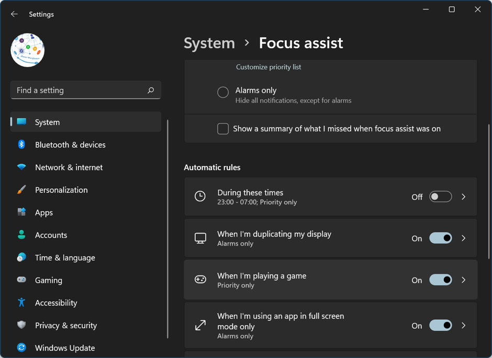This screenshot has height=358, width=492.
Task: Click the main content vertical scrollbar
Action: coord(488,192)
